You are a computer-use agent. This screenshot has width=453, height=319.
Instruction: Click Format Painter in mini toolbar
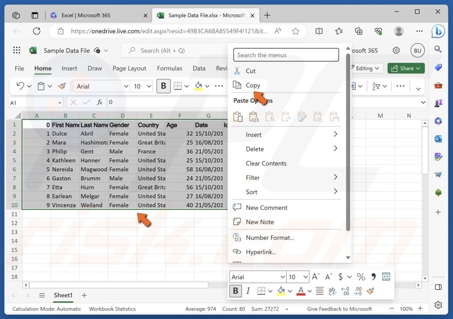370,291
